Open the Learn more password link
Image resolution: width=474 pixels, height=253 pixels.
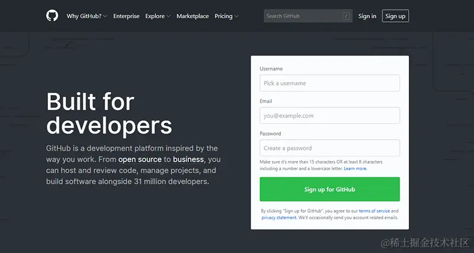355,168
